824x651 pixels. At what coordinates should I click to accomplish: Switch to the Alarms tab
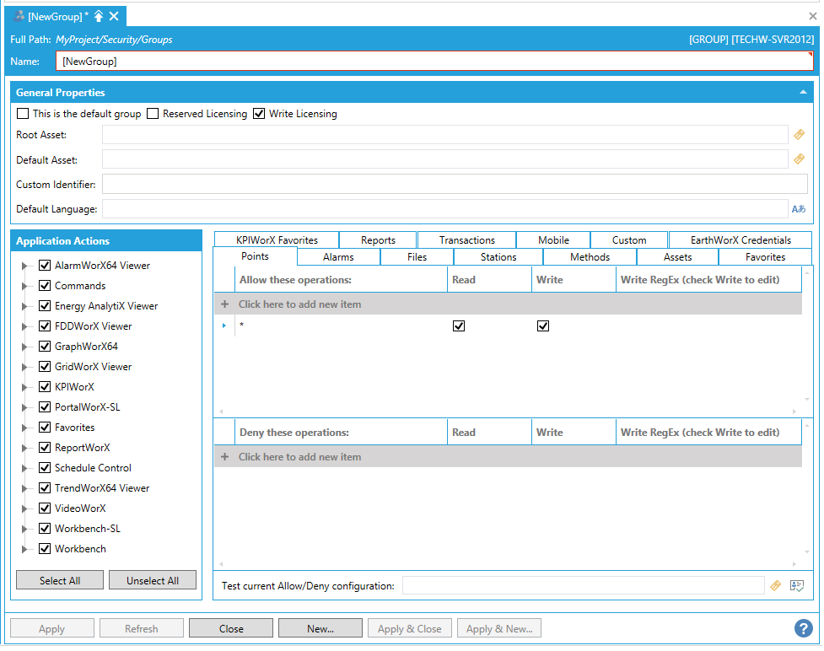point(338,257)
